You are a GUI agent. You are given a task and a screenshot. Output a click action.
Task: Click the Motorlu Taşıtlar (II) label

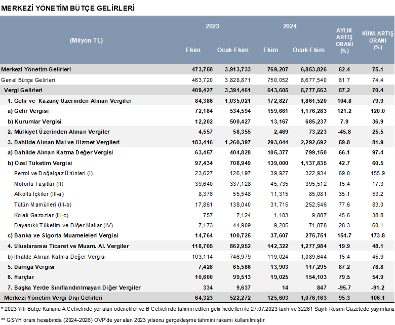coord(39,184)
